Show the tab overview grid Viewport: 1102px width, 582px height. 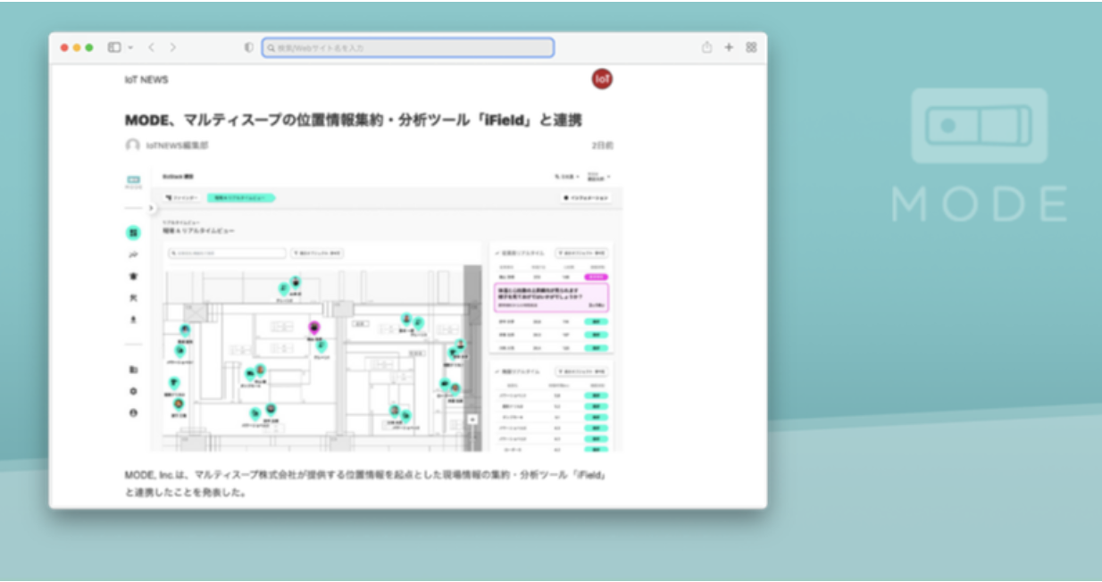point(751,47)
